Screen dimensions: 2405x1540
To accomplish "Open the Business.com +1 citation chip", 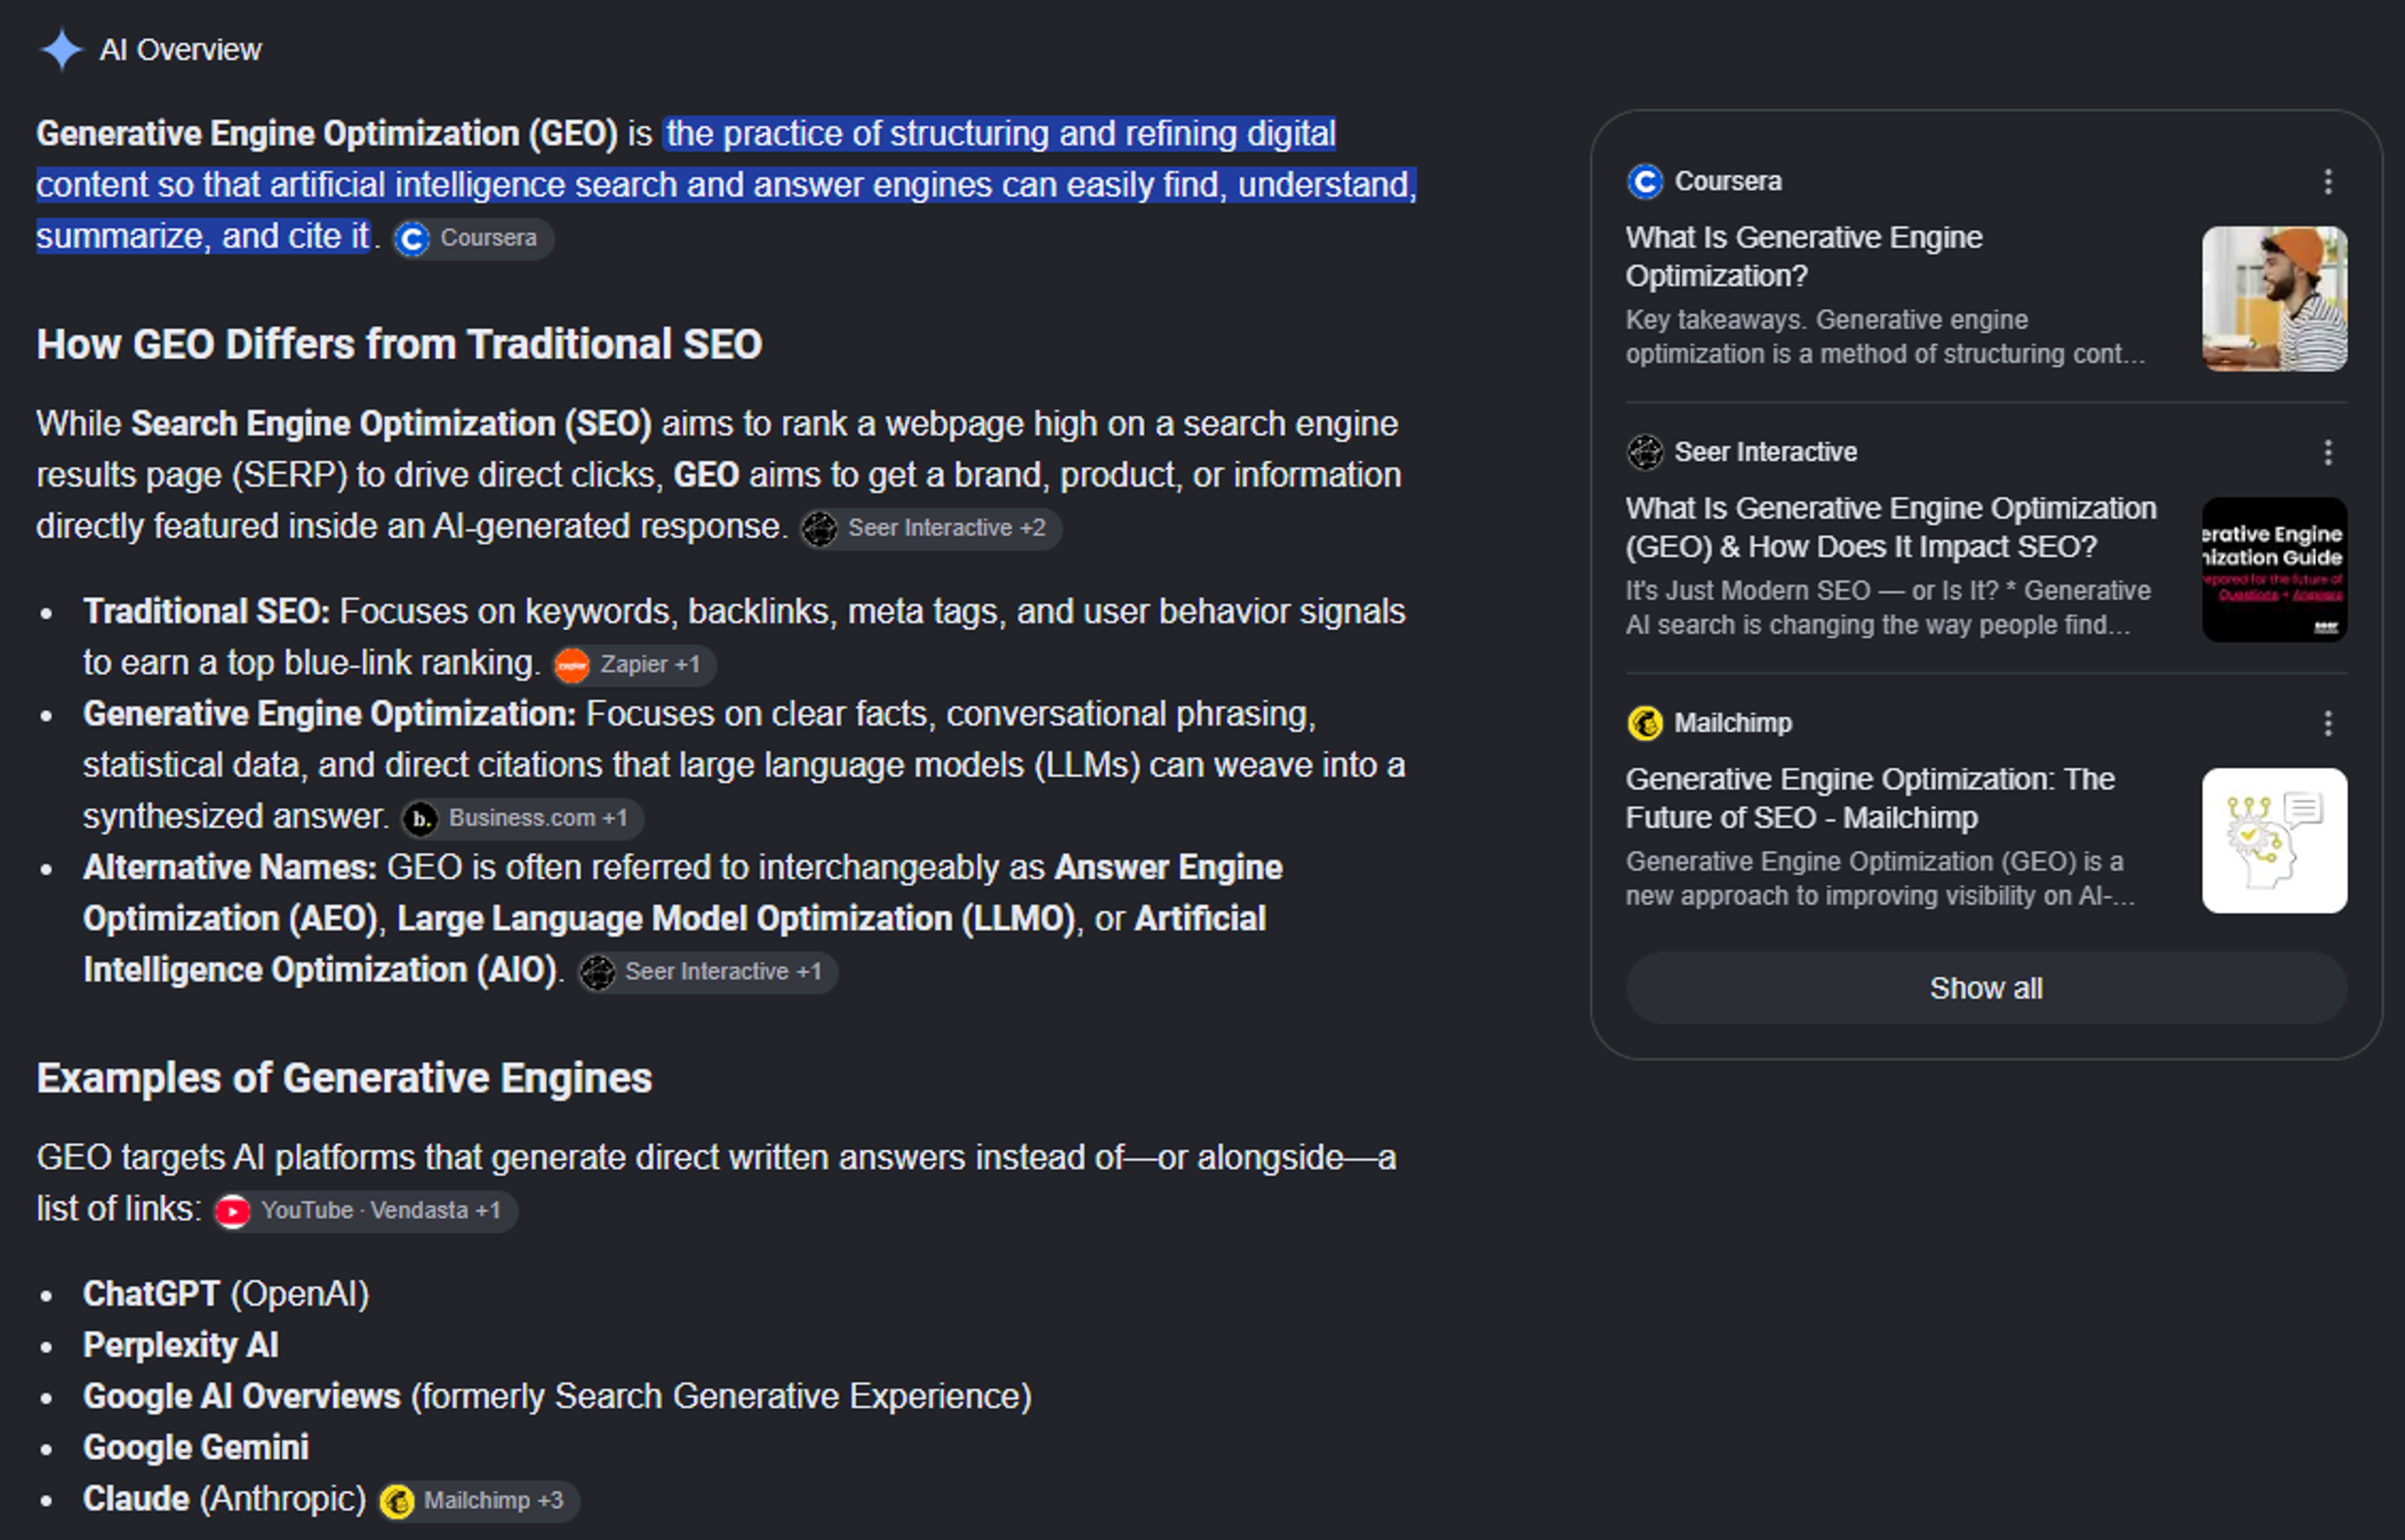I will point(522,818).
